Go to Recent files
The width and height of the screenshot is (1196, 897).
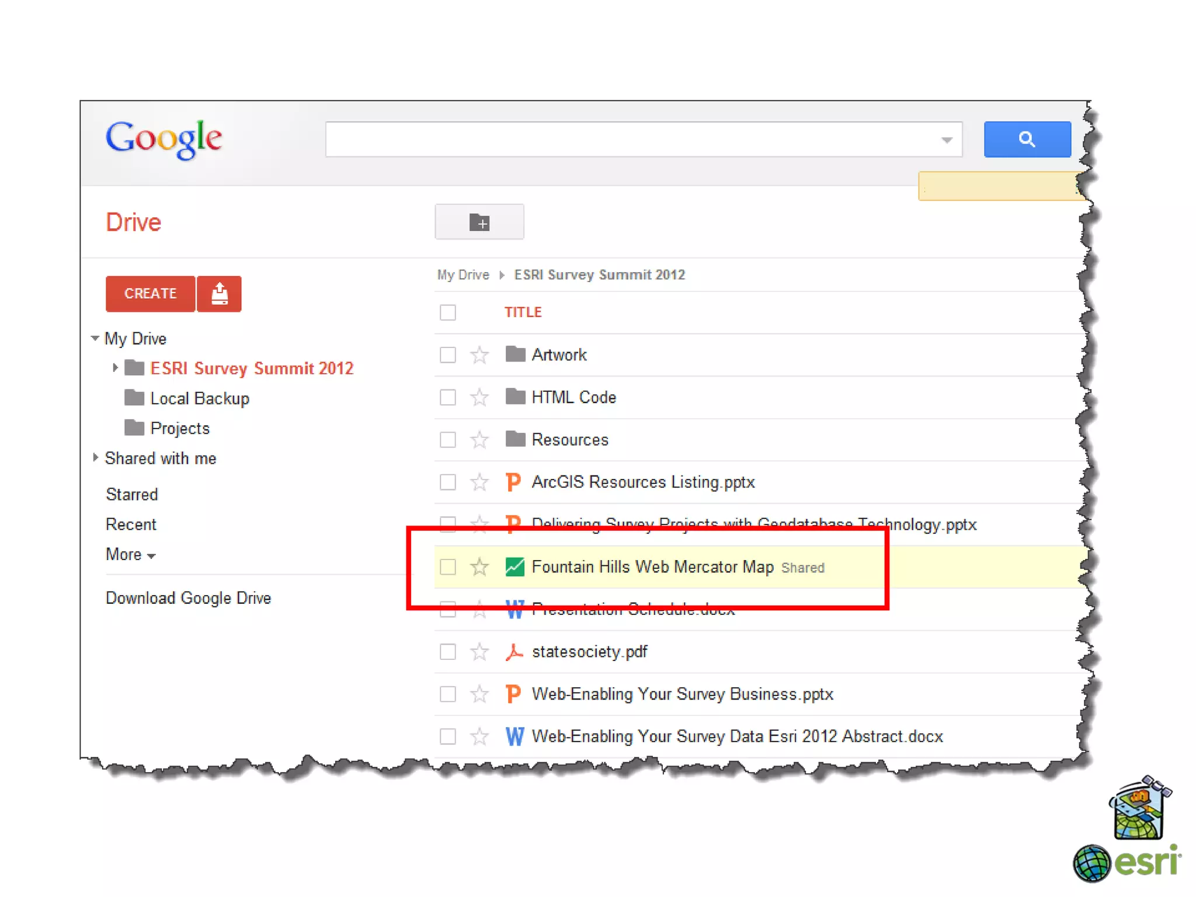(131, 524)
